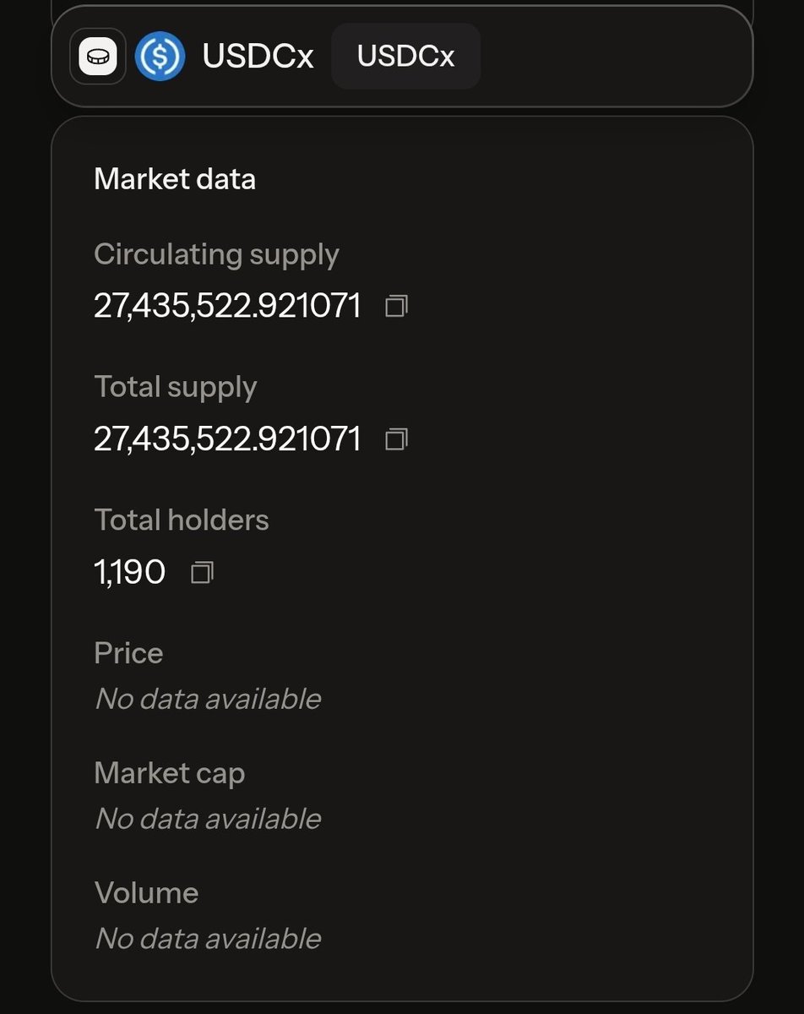Viewport: 804px width, 1014px height.
Task: Copy the circulating supply value
Action: click(396, 306)
